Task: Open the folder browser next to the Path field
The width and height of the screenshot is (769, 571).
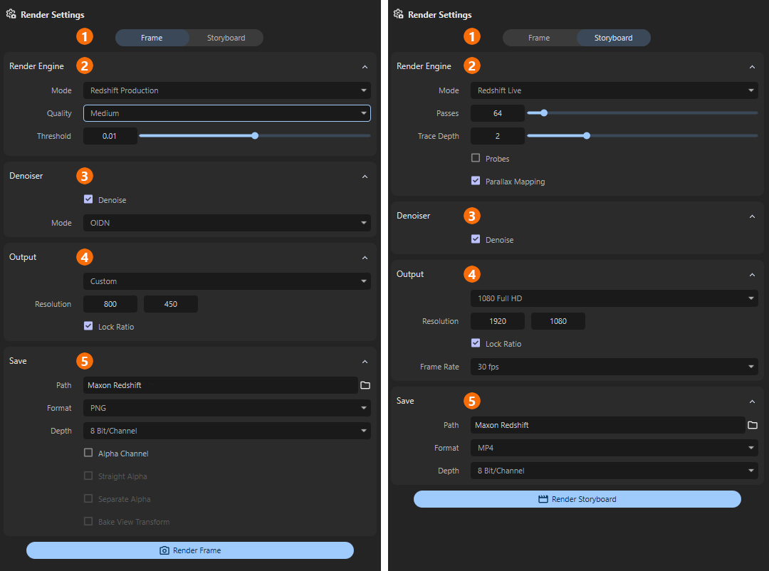Action: coord(365,385)
